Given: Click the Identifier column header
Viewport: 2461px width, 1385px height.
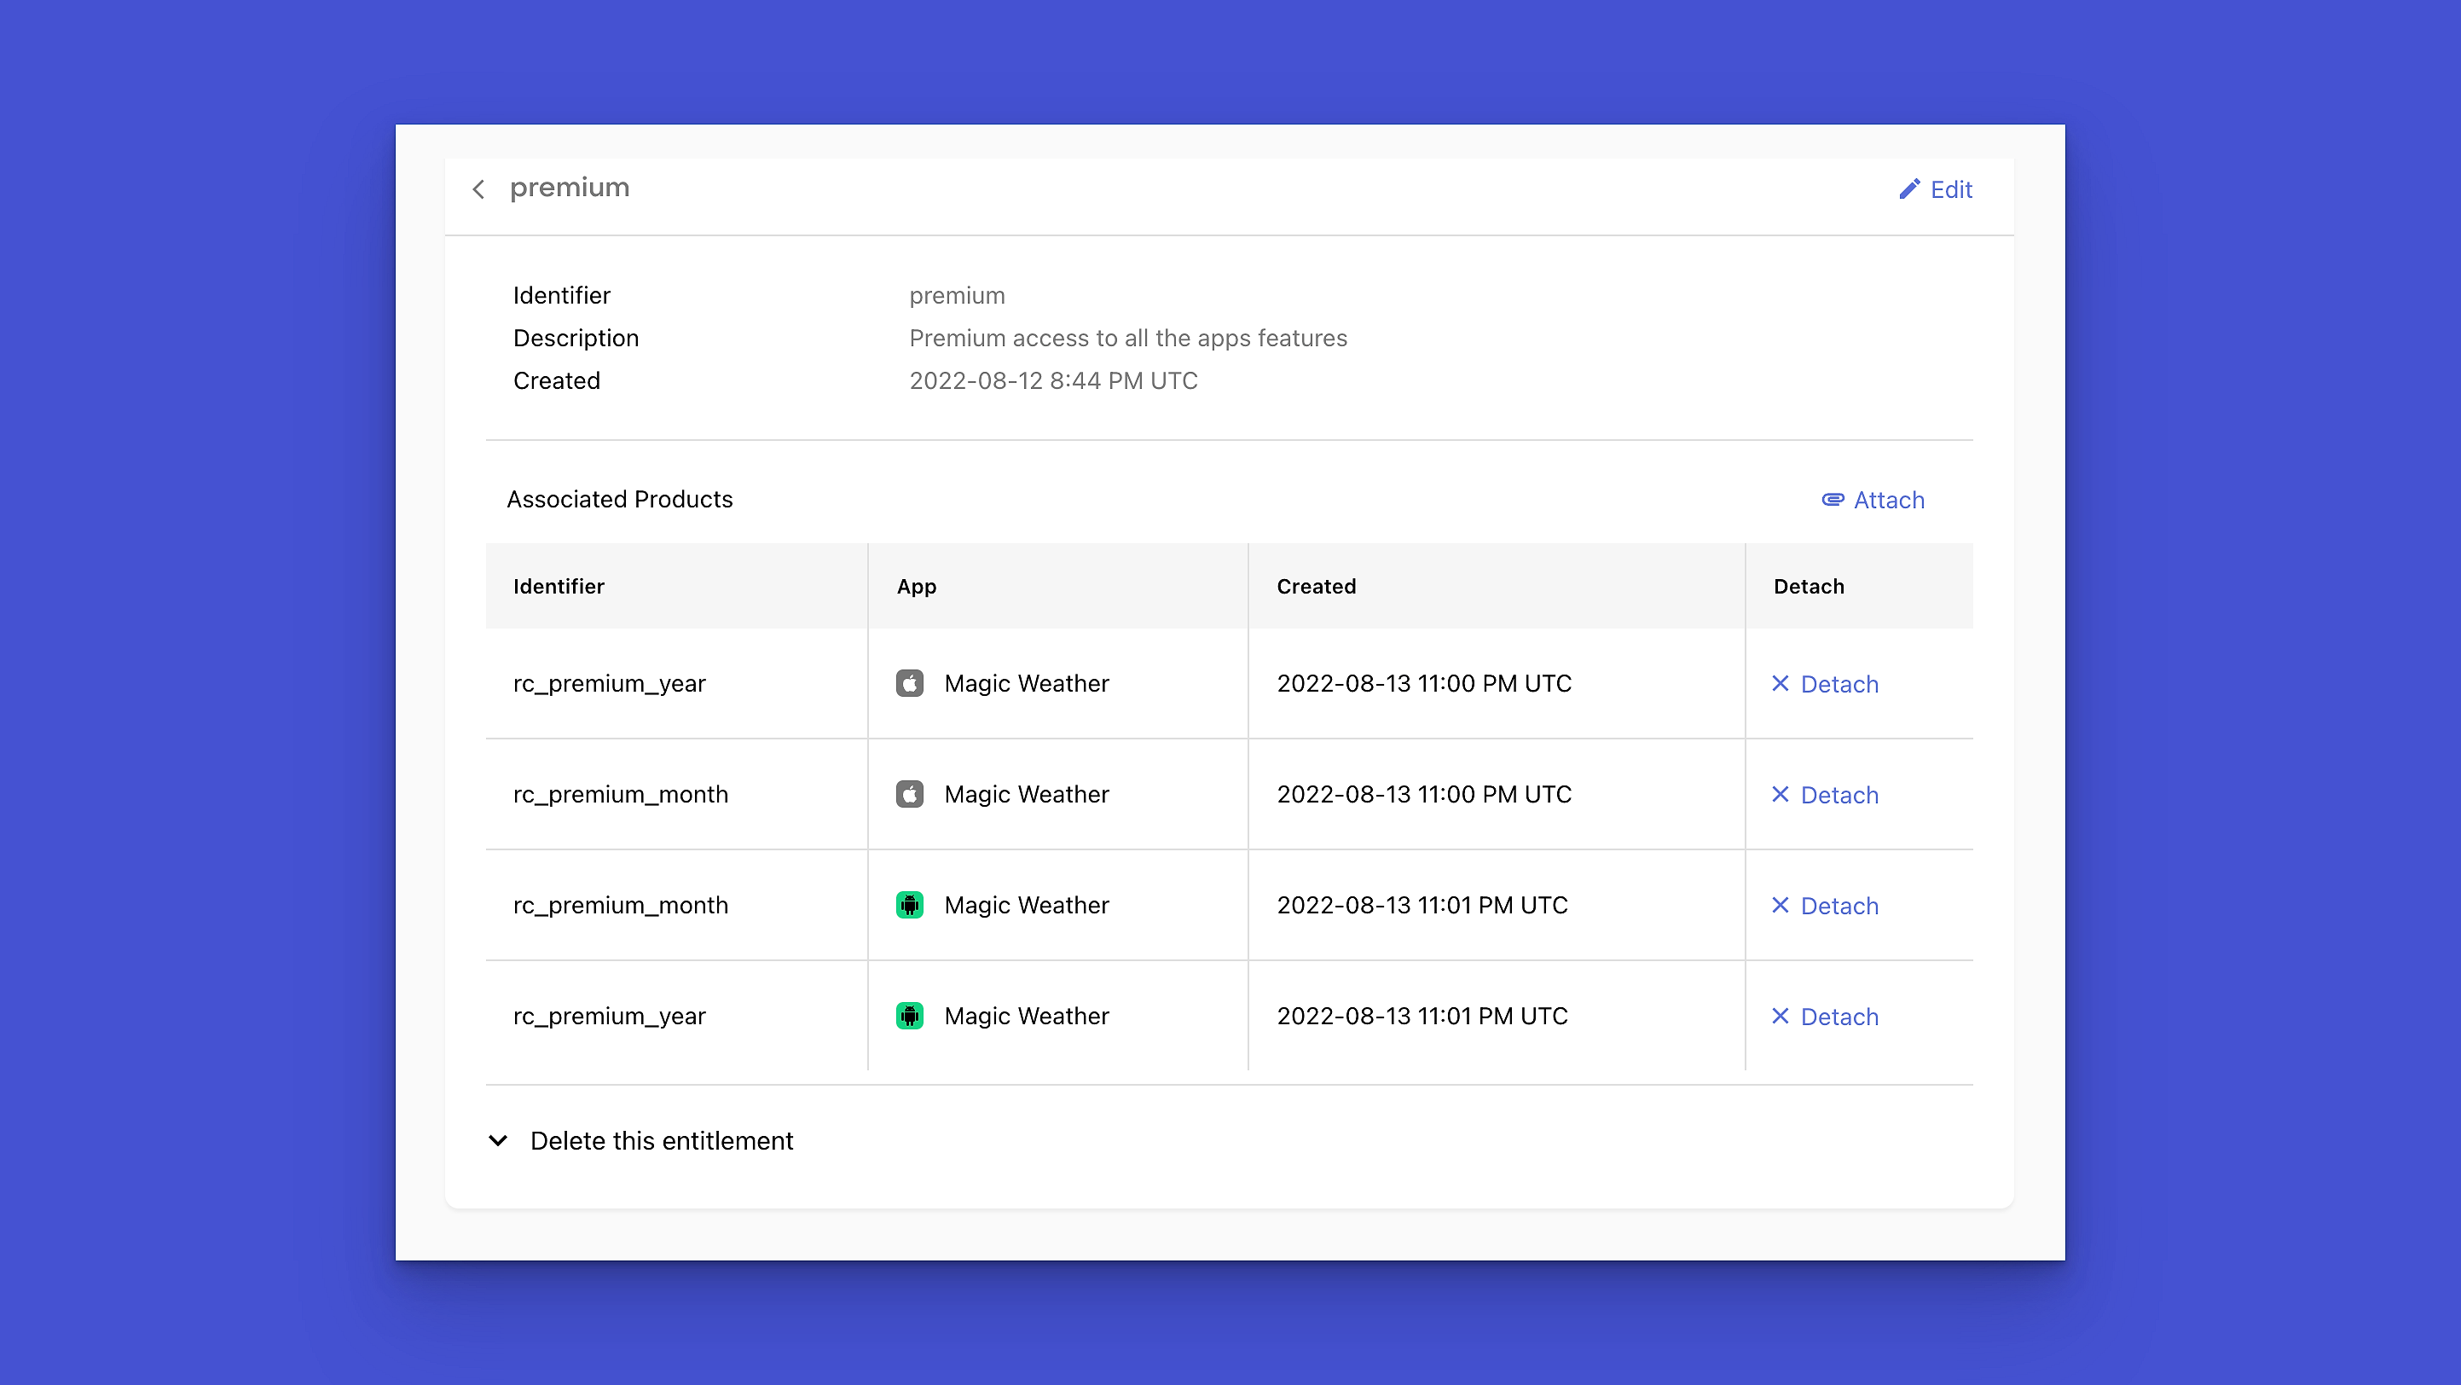Looking at the screenshot, I should point(558,587).
